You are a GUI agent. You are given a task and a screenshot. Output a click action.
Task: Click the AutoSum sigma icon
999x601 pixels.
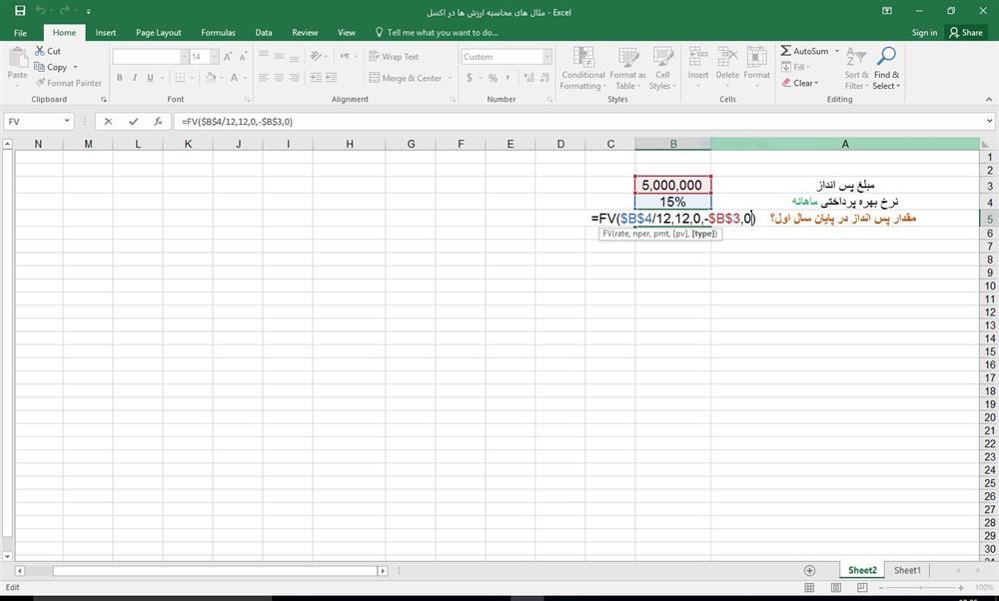click(x=786, y=51)
